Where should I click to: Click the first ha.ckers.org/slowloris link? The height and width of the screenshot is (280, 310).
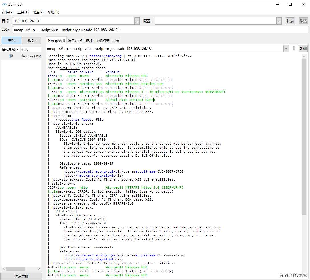93,175
